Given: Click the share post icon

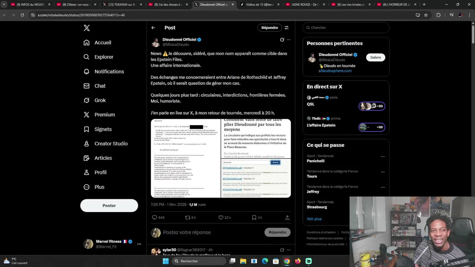Looking at the screenshot, I should pos(287,218).
